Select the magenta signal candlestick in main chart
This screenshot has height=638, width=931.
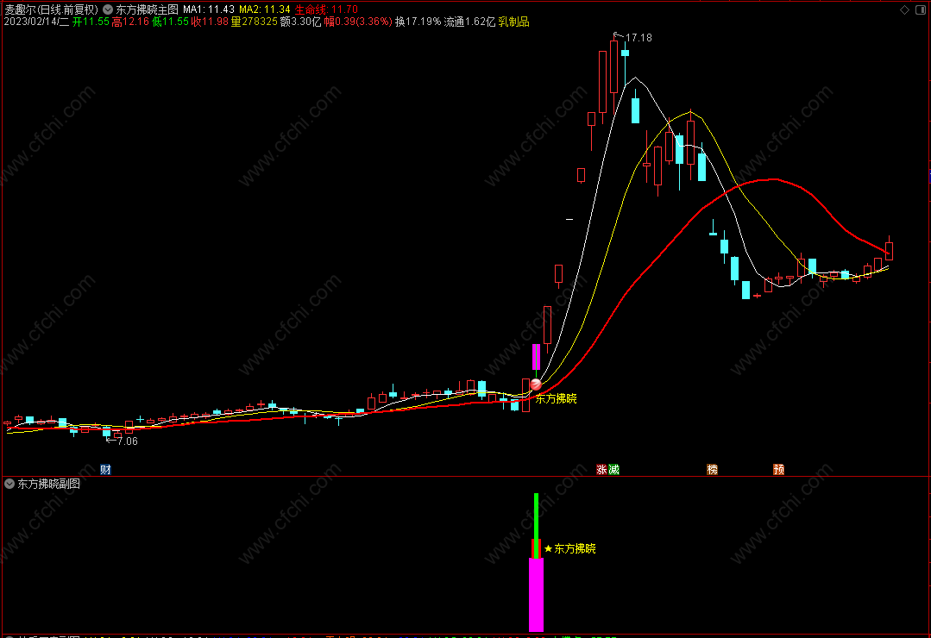point(536,357)
